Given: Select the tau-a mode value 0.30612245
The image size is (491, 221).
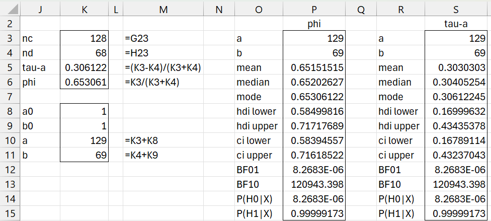Looking at the screenshot, I should (456, 97).
